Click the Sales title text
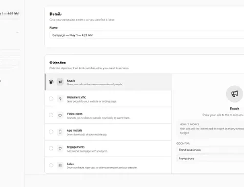Screen dimensions: 244x187 pos(70,164)
